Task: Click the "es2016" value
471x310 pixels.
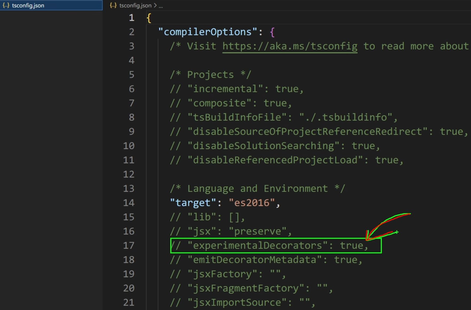Action: pyautogui.click(x=252, y=203)
